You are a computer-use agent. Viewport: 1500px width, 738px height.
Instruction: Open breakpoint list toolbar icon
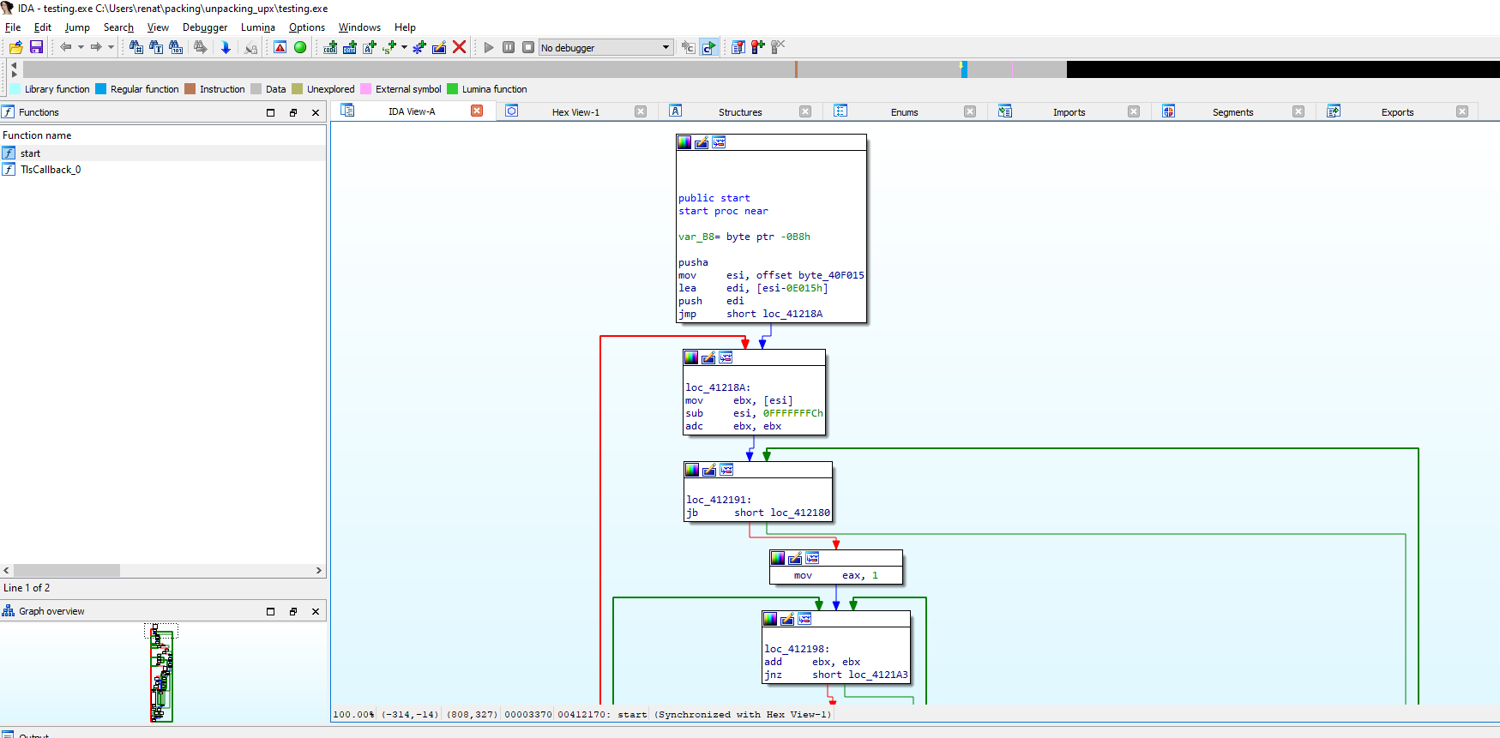pos(738,47)
